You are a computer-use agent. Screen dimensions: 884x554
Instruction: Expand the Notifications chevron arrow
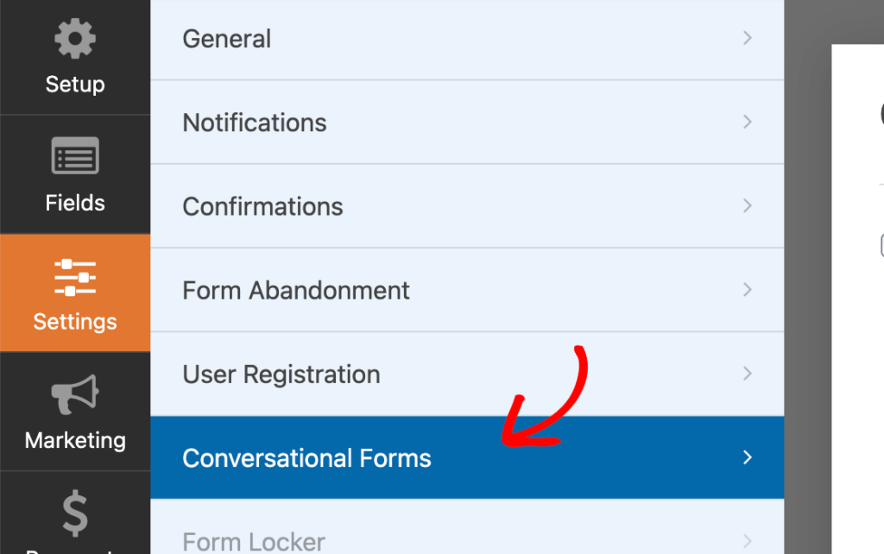pos(746,123)
